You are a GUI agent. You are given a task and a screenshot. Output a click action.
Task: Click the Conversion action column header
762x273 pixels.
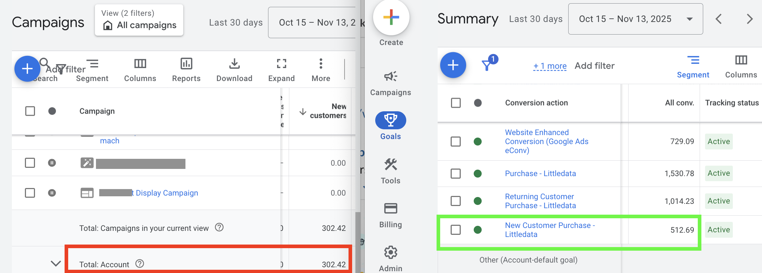click(x=536, y=103)
